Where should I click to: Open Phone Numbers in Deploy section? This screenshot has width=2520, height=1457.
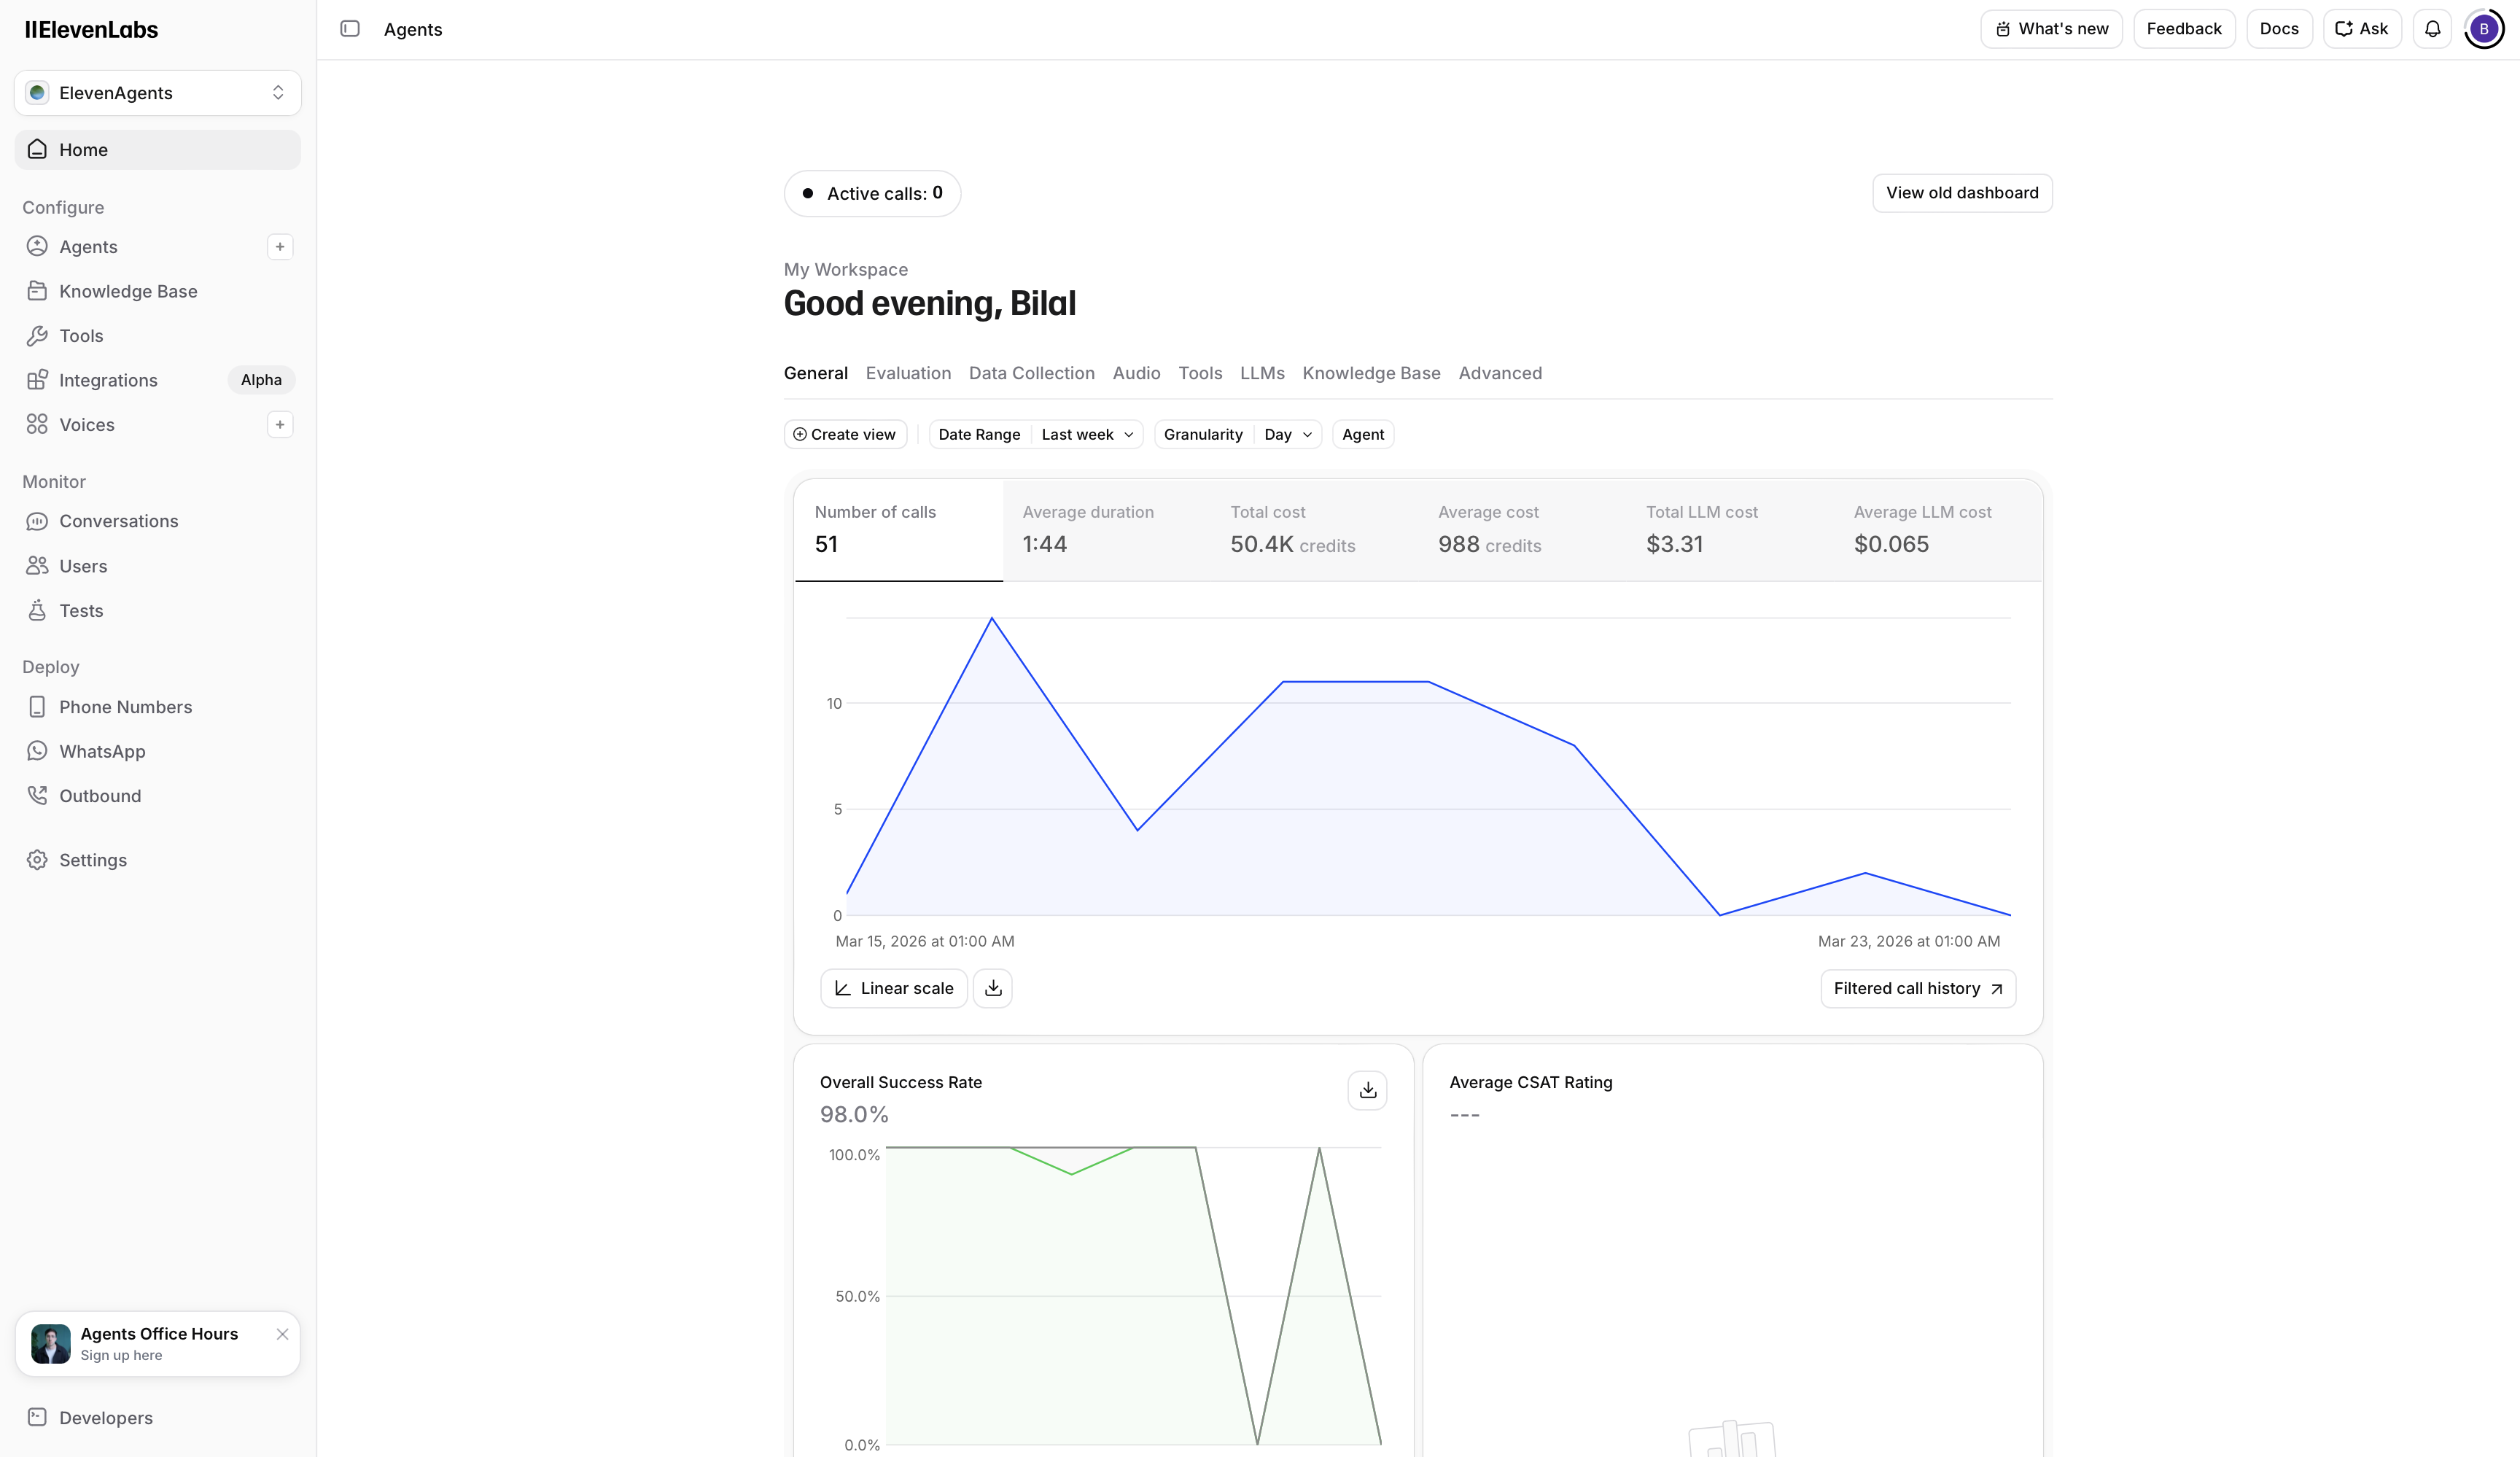point(125,706)
